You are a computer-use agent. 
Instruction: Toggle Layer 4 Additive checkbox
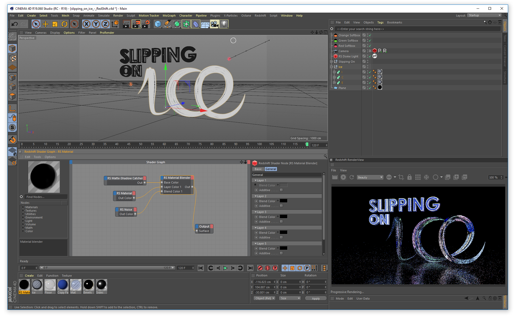281,237
